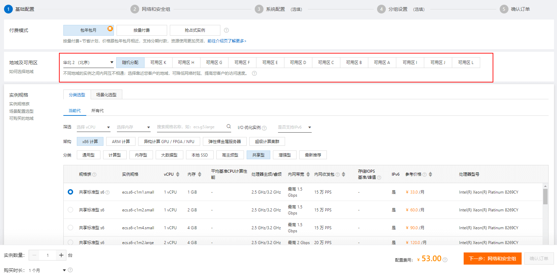The height and width of the screenshot is (273, 557).
Task: Open the 是否支持IPv6 dropdown
Action: tap(295, 127)
